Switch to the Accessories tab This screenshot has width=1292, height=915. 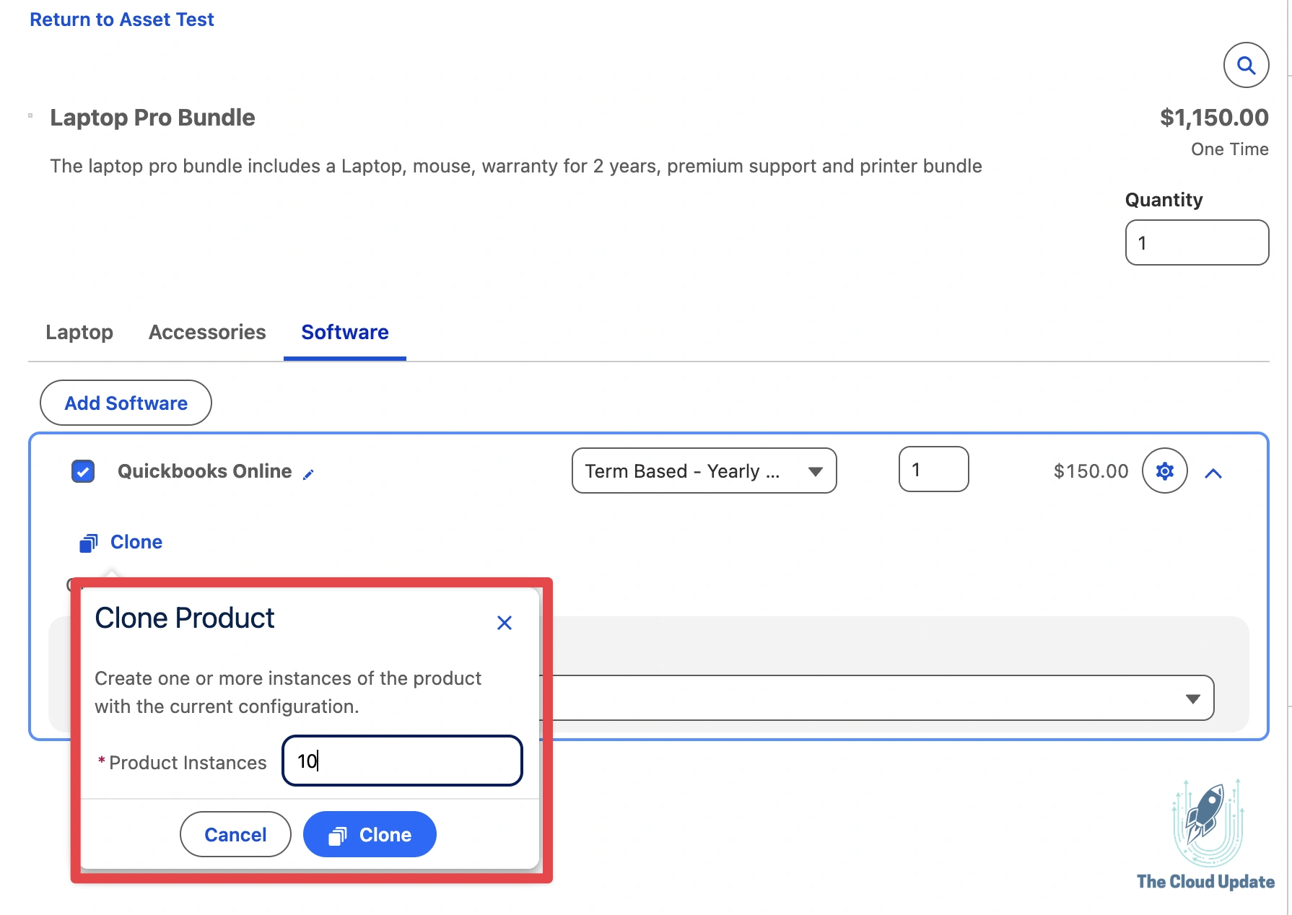click(x=206, y=332)
